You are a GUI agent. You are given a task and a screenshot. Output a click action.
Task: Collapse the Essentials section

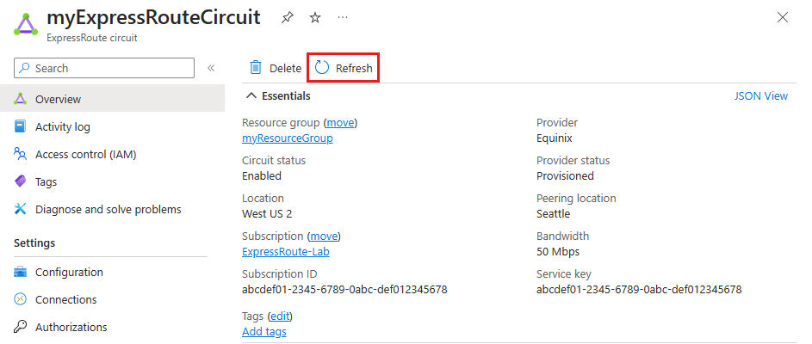251,95
